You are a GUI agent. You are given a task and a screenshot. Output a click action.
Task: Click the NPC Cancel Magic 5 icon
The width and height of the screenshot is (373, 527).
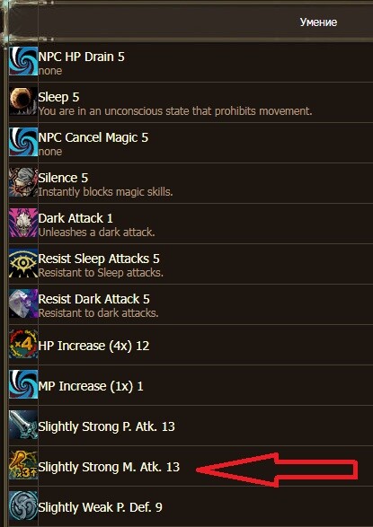point(23,142)
